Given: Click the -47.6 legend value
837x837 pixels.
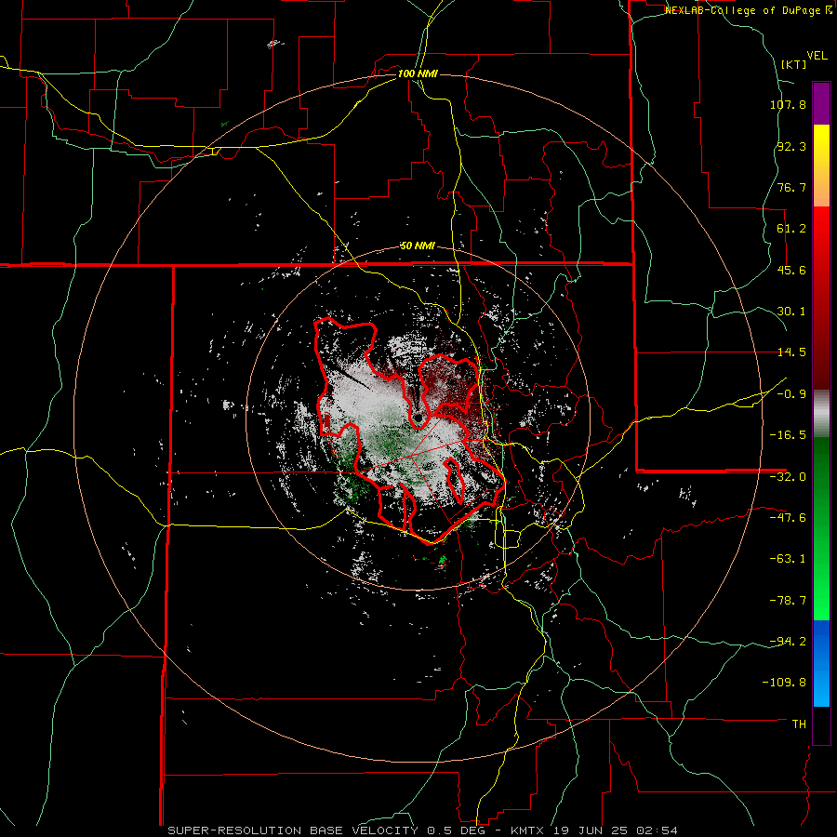Looking at the screenshot, I should 788,518.
